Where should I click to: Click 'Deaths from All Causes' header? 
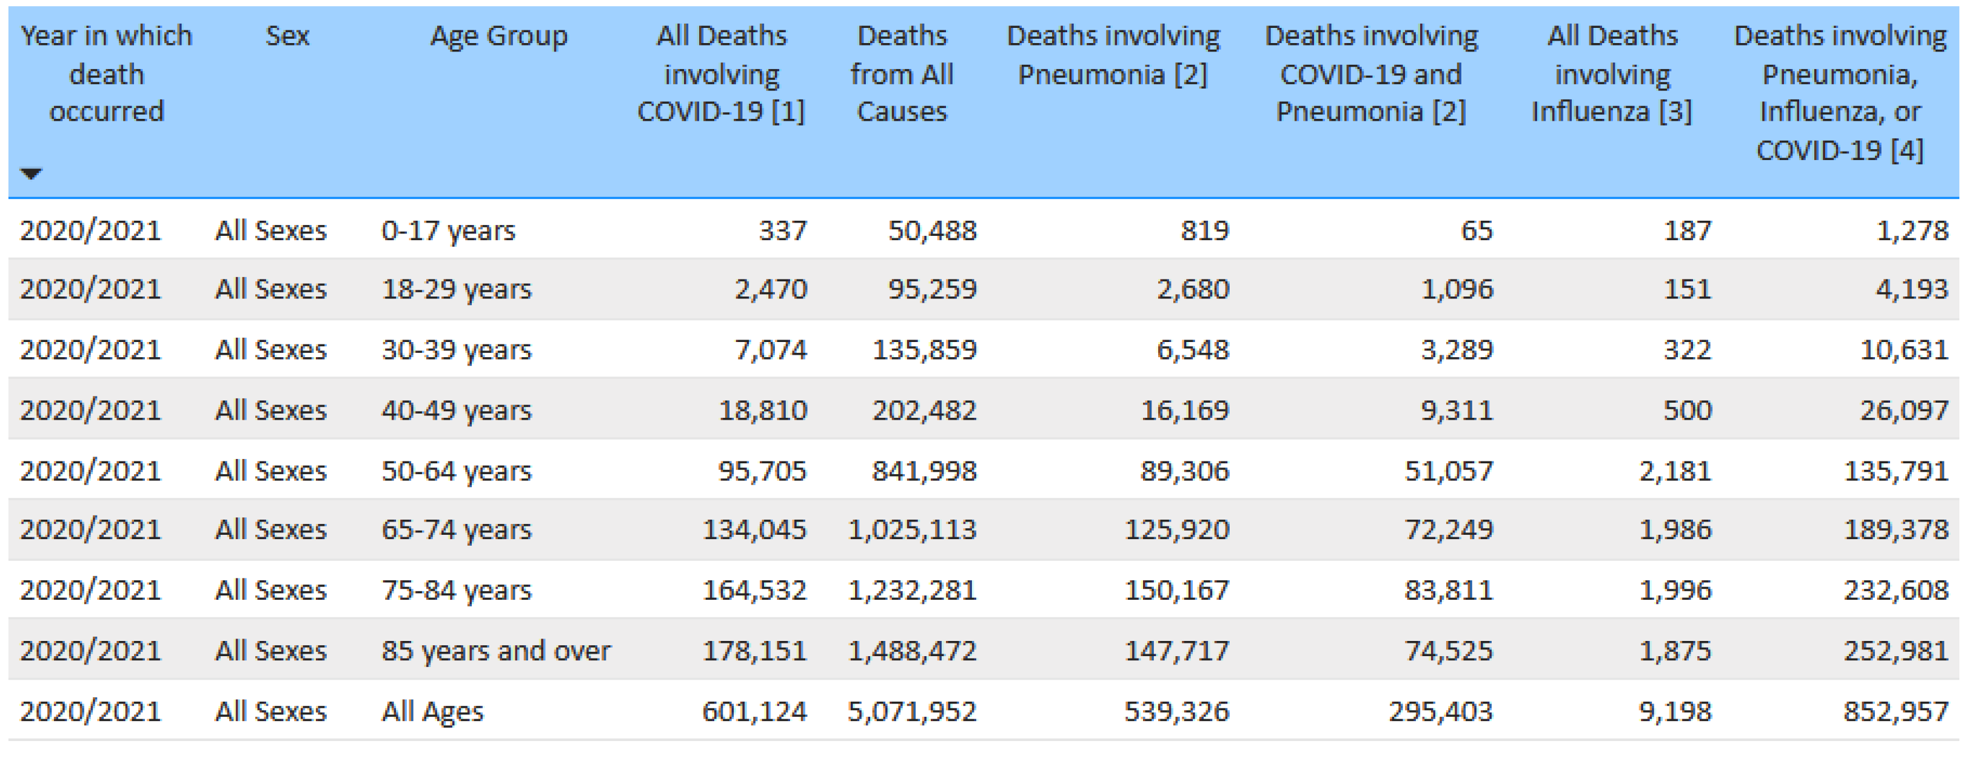pos(902,74)
